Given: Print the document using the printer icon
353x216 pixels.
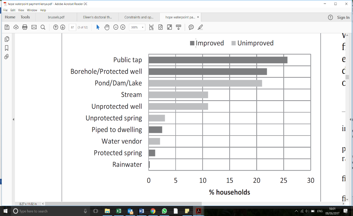Looking at the screenshot, I should click(x=25, y=27).
